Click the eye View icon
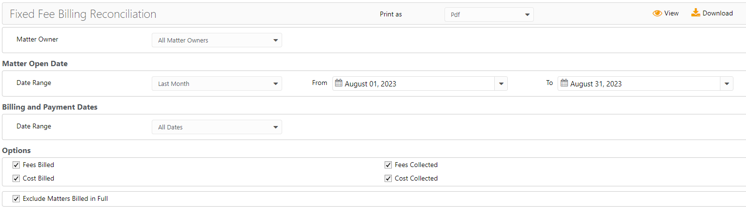The height and width of the screenshot is (210, 746). [x=657, y=14]
